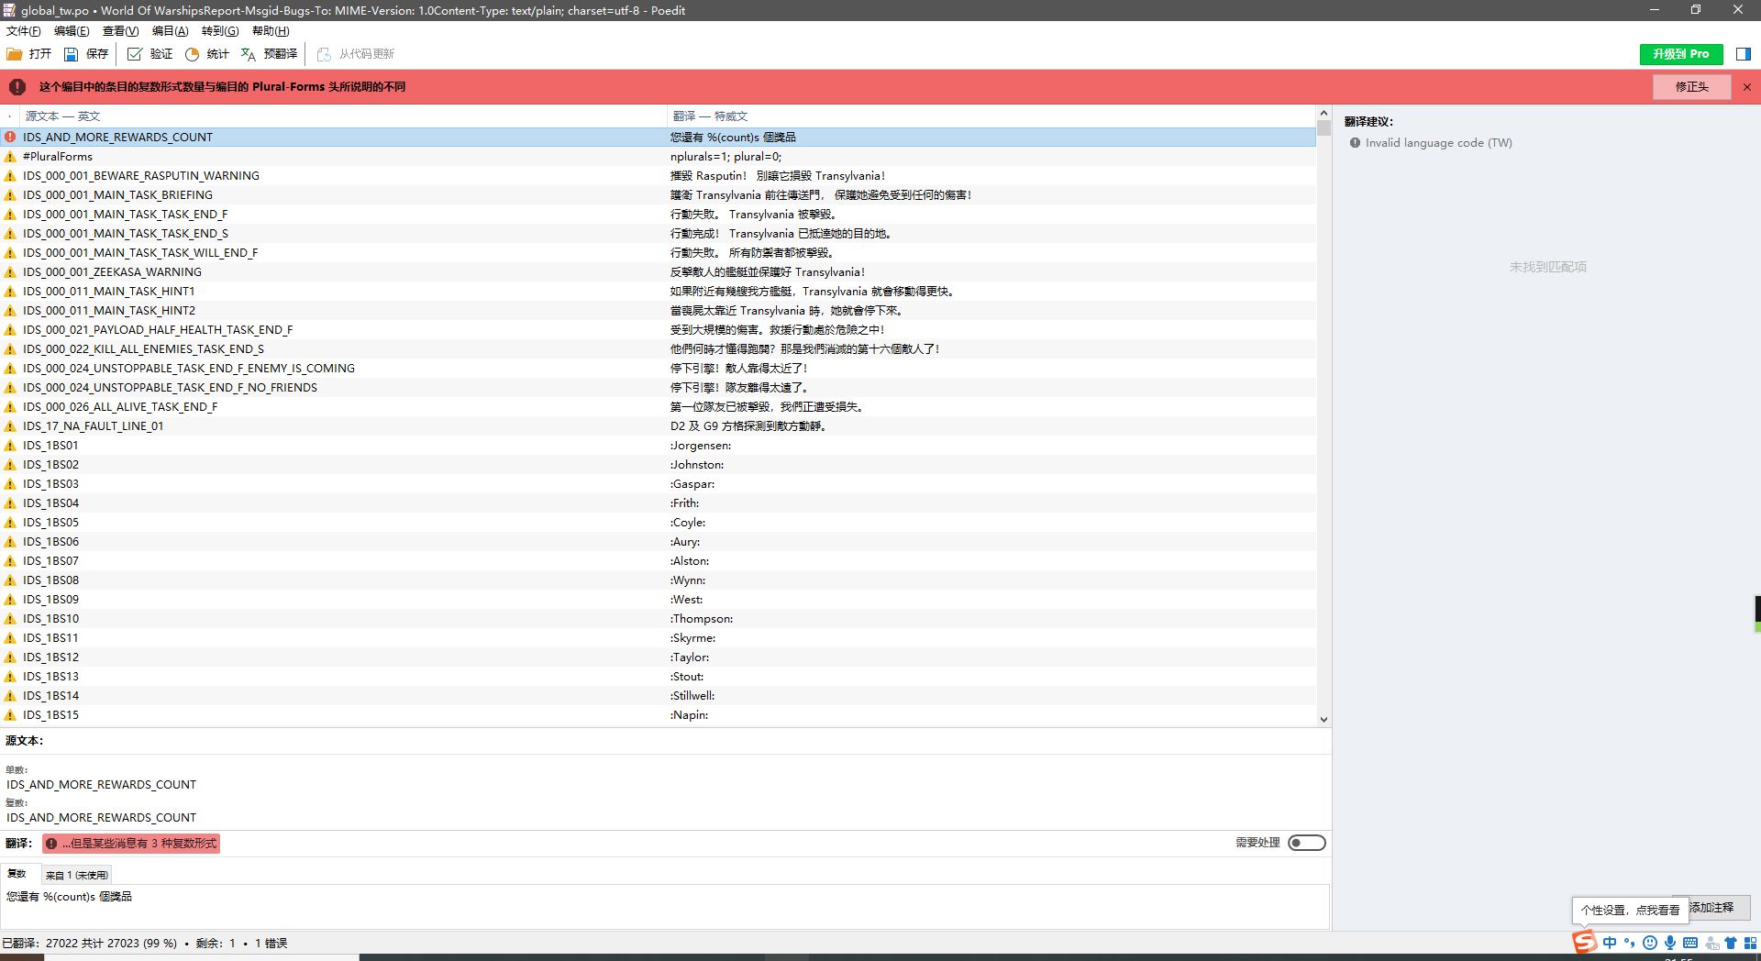Click warning icon on the #PluralForms row
This screenshot has height=961, width=1761.
[x=10, y=156]
